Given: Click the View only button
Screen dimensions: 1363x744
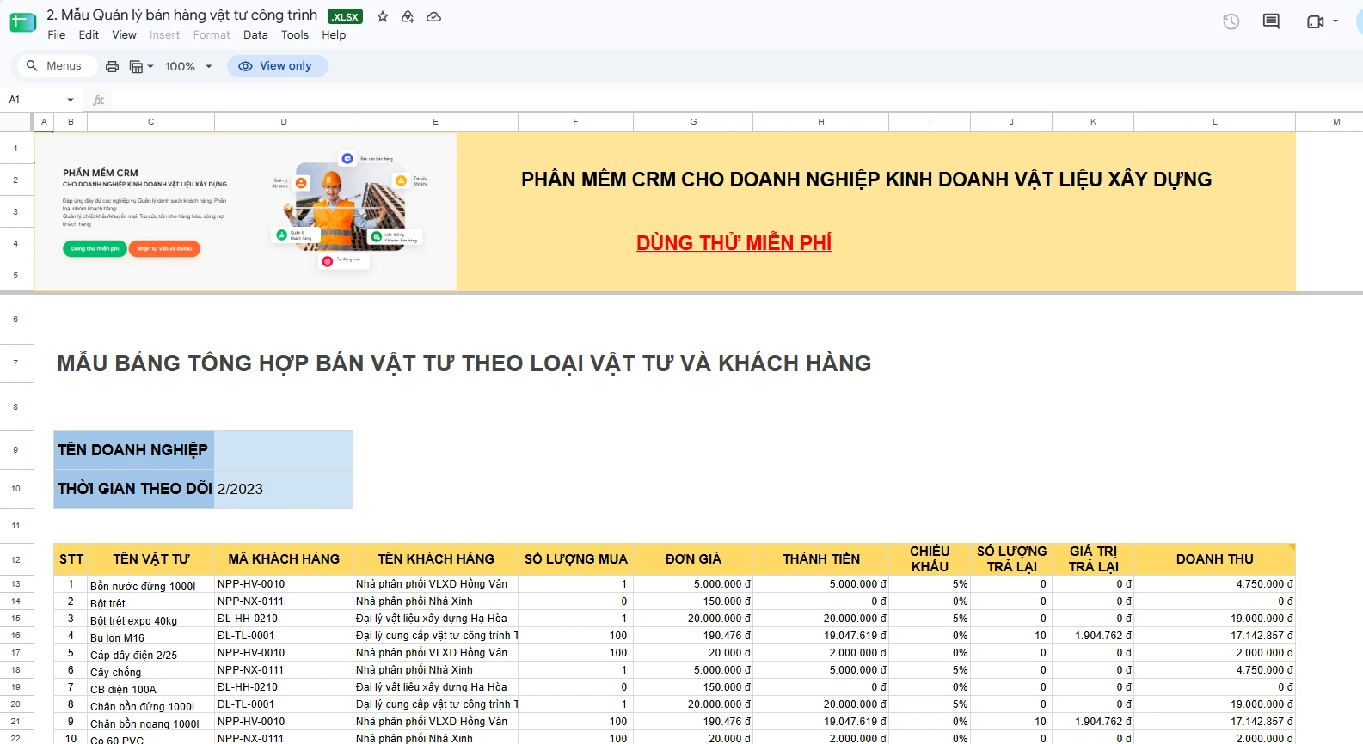Looking at the screenshot, I should click(277, 66).
